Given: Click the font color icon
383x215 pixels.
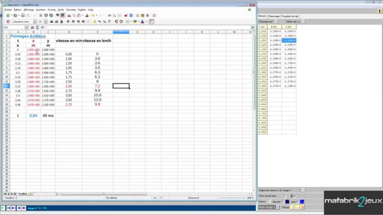Looking at the screenshot, I should tap(142, 21).
